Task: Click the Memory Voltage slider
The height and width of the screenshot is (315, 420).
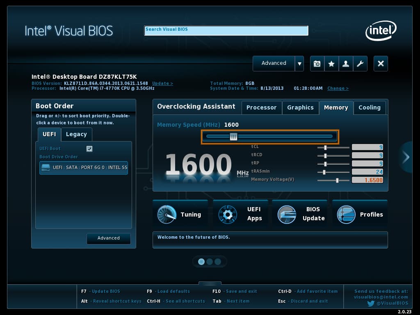Action: coord(333,180)
